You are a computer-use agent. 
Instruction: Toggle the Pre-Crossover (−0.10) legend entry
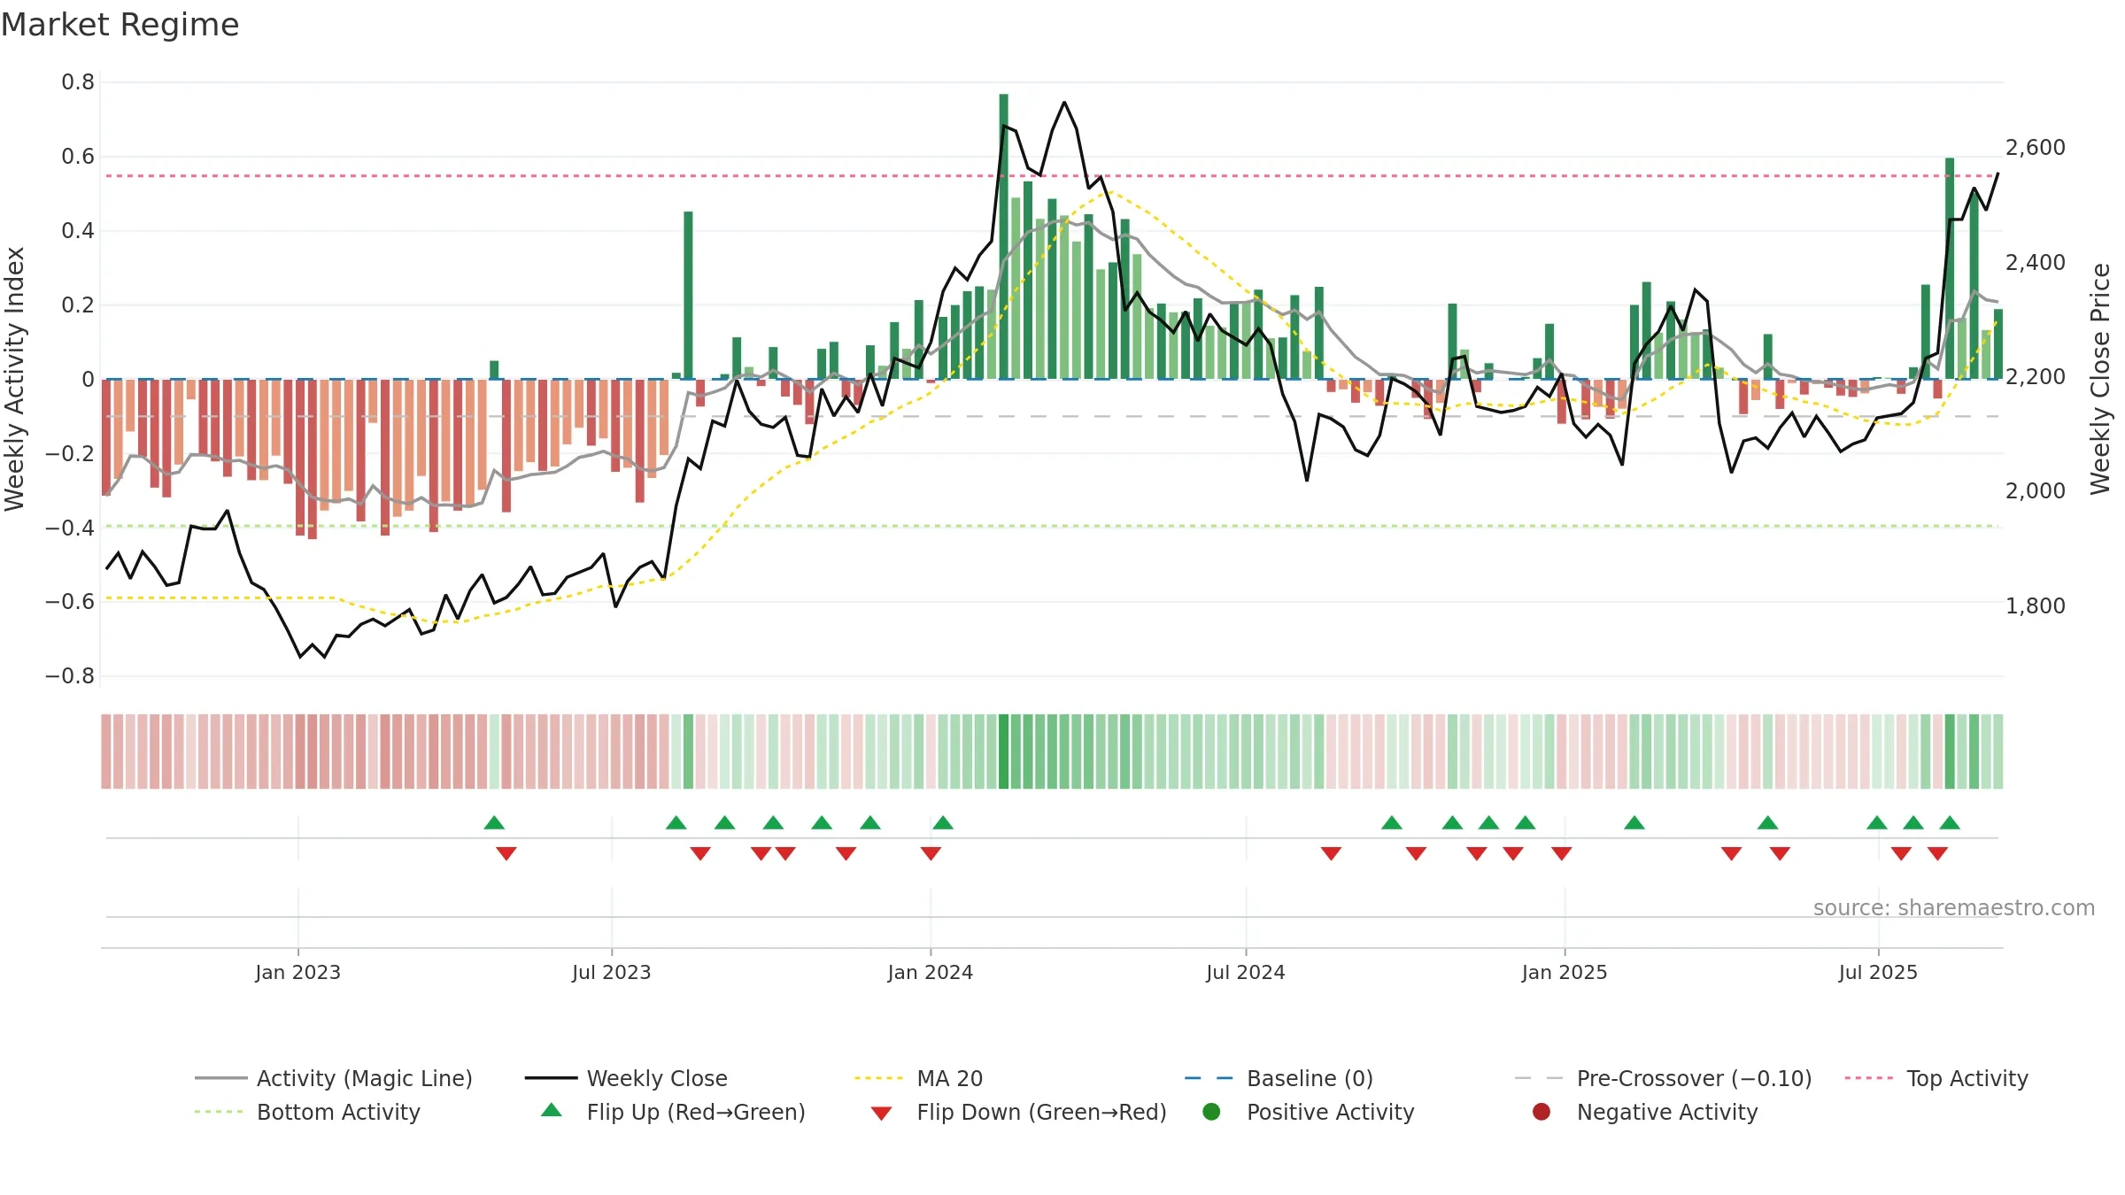pyautogui.click(x=1663, y=1078)
